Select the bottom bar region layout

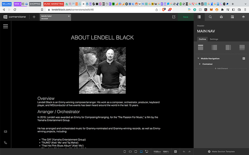[x=242, y=47]
